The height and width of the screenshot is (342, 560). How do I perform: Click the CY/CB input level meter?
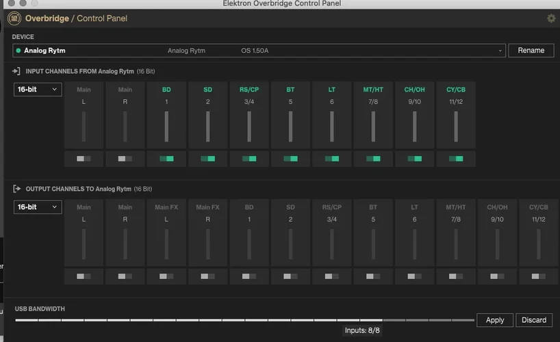point(456,127)
